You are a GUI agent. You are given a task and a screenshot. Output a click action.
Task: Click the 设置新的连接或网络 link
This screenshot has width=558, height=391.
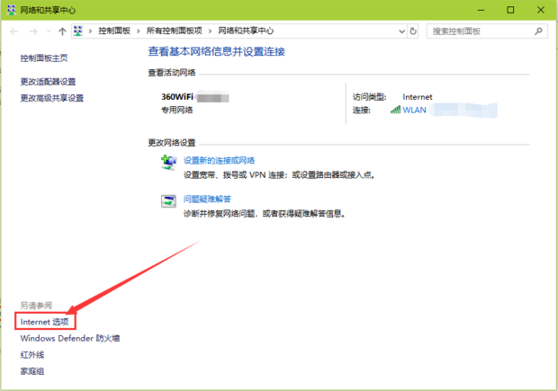[x=220, y=159]
